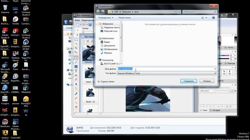Collapse the Избранное tree node
Screen dimensions: 250x140
(x=98, y=24)
